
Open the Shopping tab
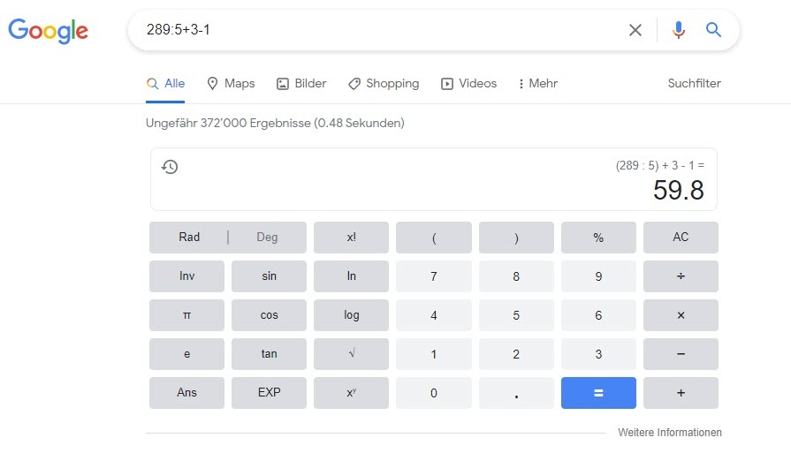click(x=384, y=84)
